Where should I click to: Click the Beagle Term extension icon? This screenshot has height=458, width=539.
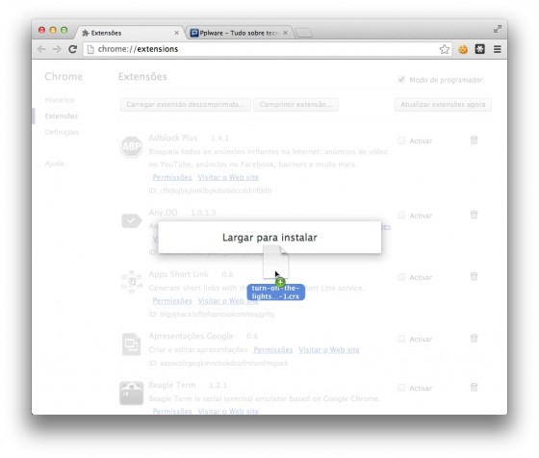point(131,394)
